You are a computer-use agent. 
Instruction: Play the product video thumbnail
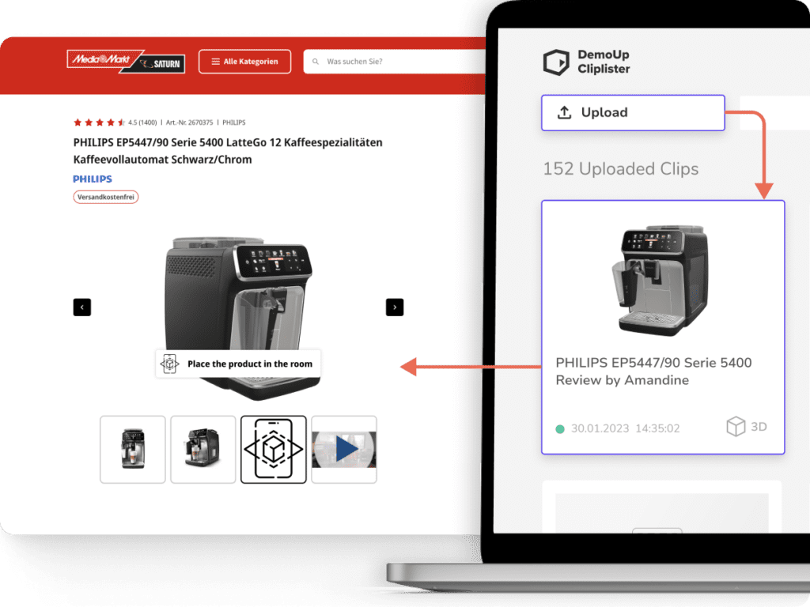coord(344,449)
